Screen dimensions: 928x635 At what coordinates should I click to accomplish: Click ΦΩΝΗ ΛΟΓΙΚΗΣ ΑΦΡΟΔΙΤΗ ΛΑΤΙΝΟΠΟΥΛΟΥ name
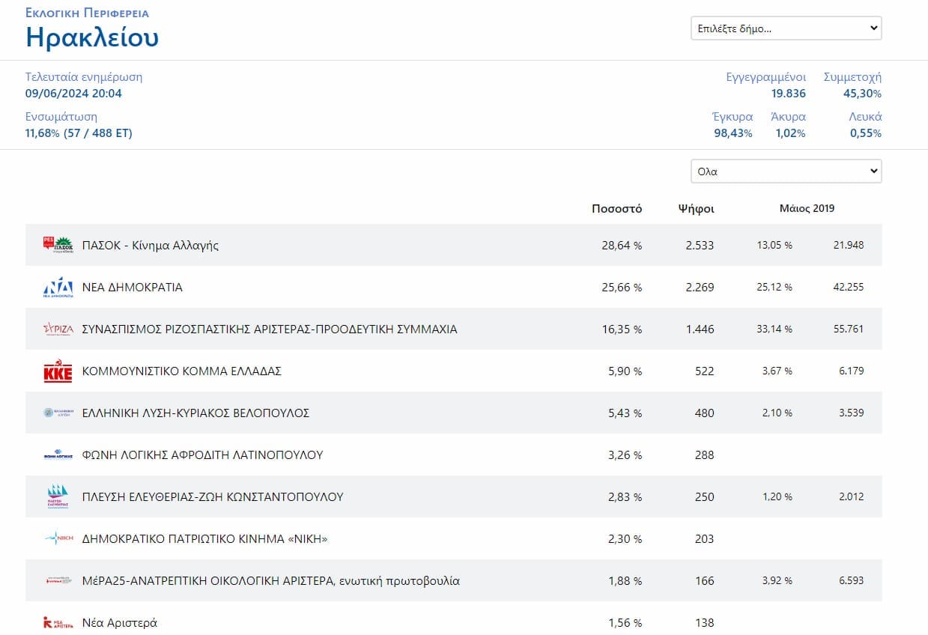(202, 455)
